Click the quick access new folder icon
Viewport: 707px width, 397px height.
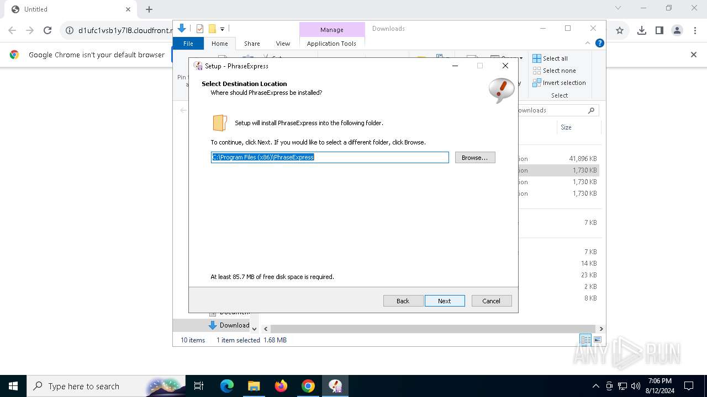(x=212, y=29)
